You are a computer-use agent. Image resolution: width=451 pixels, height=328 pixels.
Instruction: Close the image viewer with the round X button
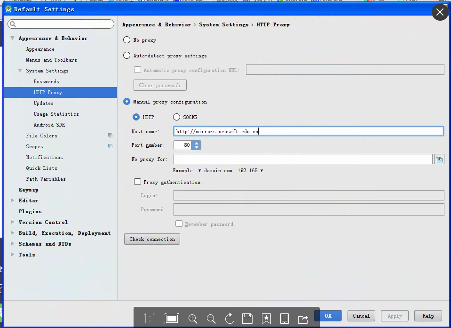[x=440, y=12]
